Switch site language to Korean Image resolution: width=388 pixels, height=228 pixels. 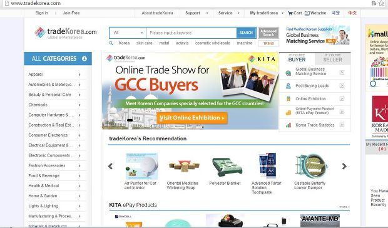point(336,13)
